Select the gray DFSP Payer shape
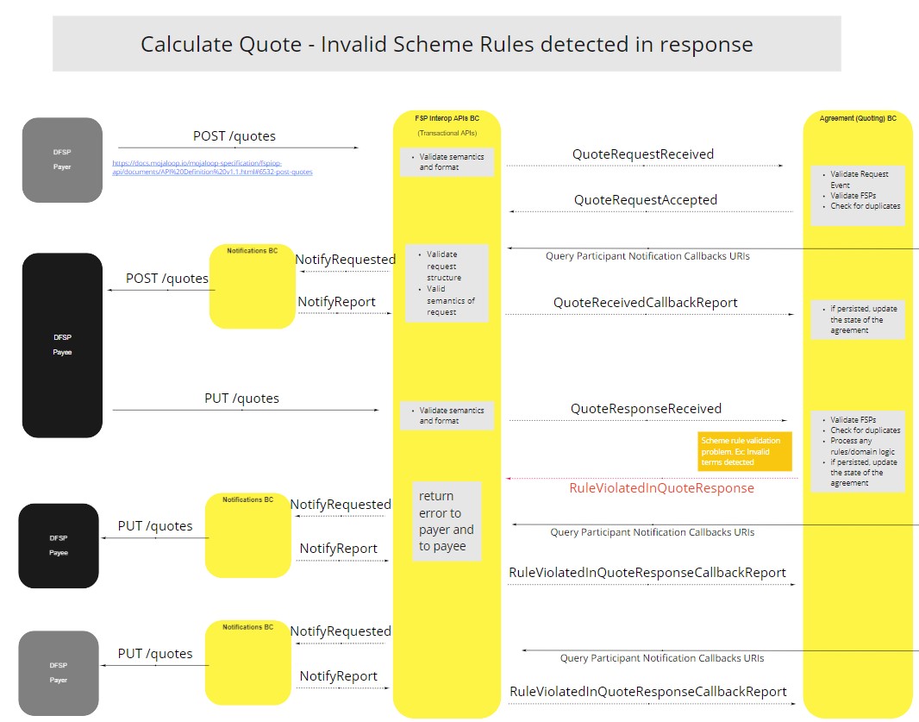Screen dimensions: 919x722 (x=61, y=160)
